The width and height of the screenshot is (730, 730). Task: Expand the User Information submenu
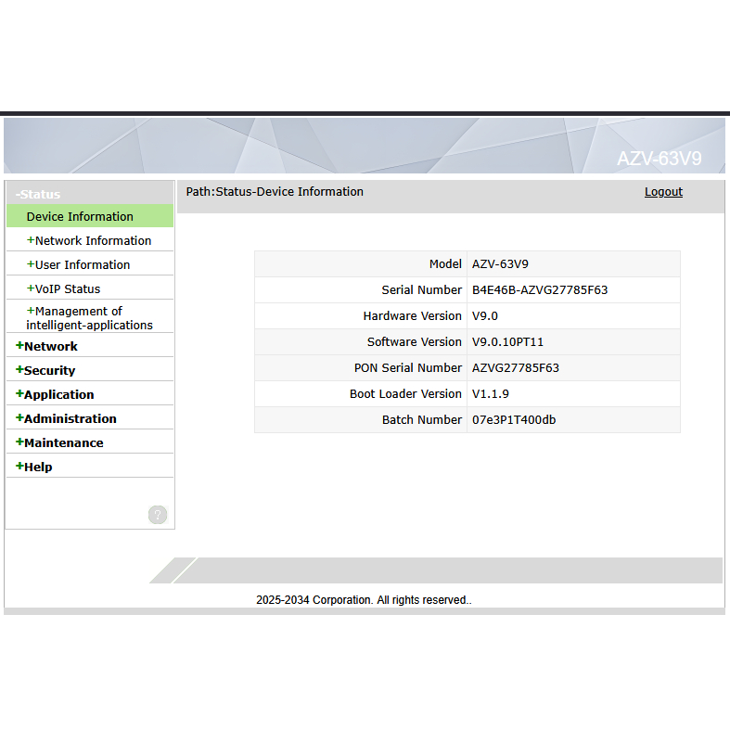(81, 265)
